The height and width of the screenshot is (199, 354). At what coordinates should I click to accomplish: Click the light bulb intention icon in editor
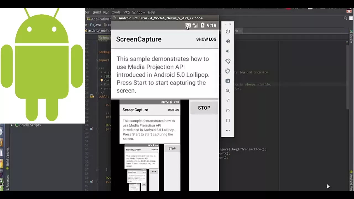101,80
